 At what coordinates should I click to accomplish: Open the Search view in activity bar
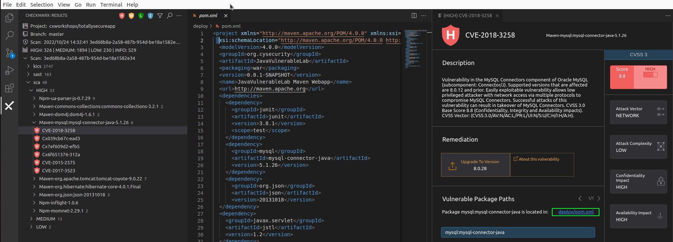point(10,35)
